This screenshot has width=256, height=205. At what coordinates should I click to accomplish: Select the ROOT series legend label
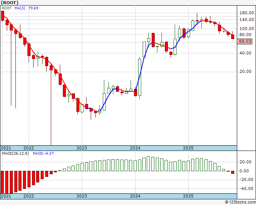click(7, 8)
